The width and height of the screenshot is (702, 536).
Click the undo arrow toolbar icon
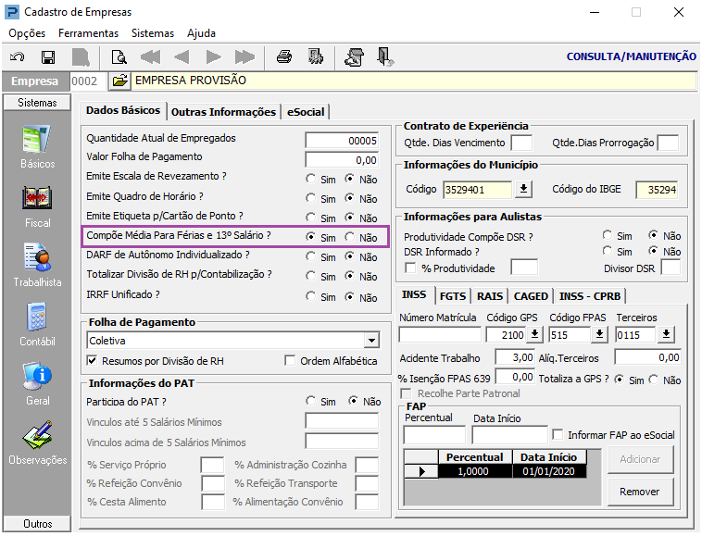tap(18, 57)
